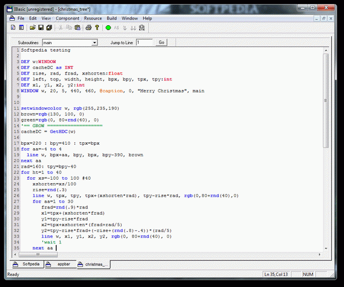Select the christmas_ tree tab
Viewport: 344px width, 287px height.
tap(93, 265)
